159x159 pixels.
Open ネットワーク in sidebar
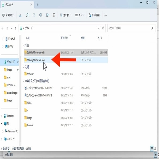pos(9,139)
